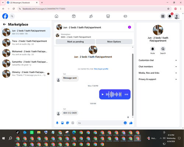Viewport: 184px width, 147px height.
Task: Record a voice clip with microphone
Action: (x=57, y=123)
